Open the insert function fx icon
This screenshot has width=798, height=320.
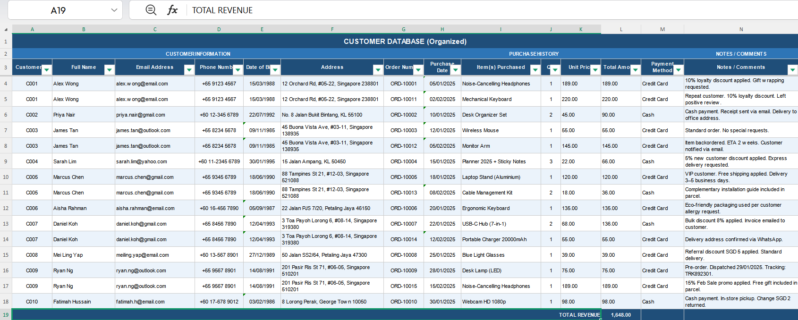(x=172, y=10)
